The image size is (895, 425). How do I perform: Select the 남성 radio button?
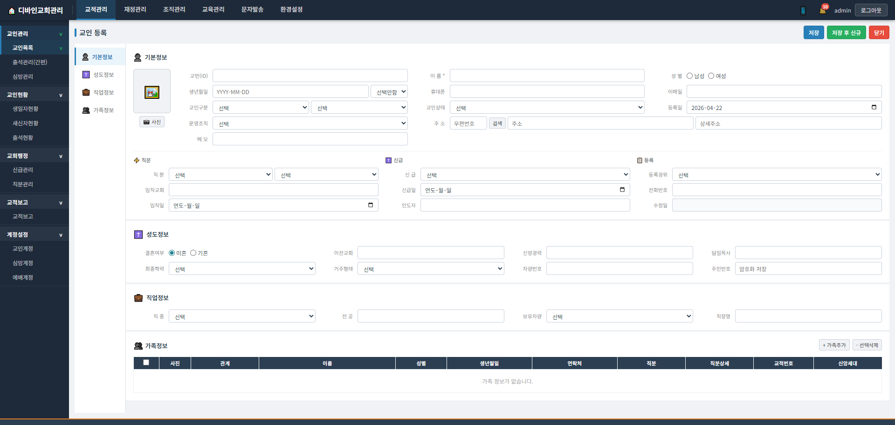690,76
